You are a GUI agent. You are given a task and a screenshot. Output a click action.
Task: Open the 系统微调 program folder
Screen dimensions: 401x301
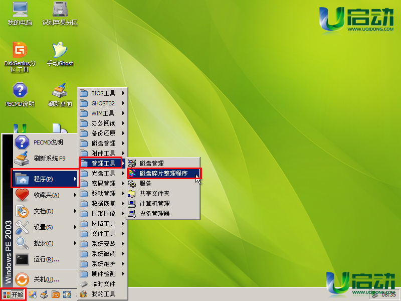103,253
